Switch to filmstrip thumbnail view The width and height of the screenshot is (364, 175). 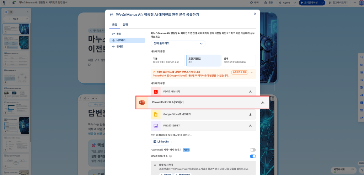6,12
